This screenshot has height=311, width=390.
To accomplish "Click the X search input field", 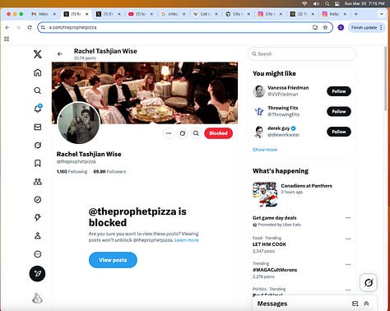I will pyautogui.click(x=302, y=54).
